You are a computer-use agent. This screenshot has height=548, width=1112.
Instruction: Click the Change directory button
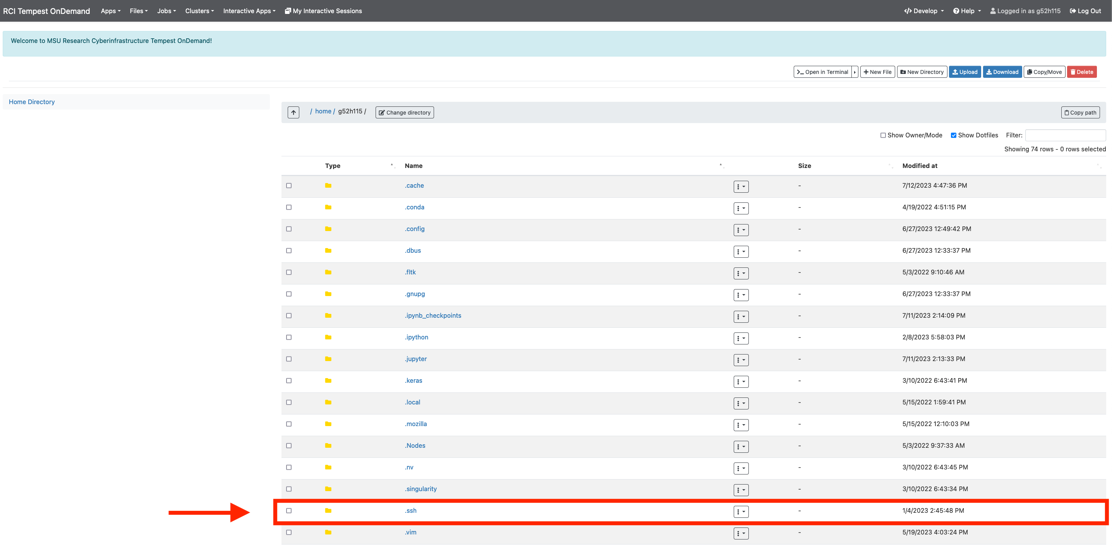[x=405, y=112]
